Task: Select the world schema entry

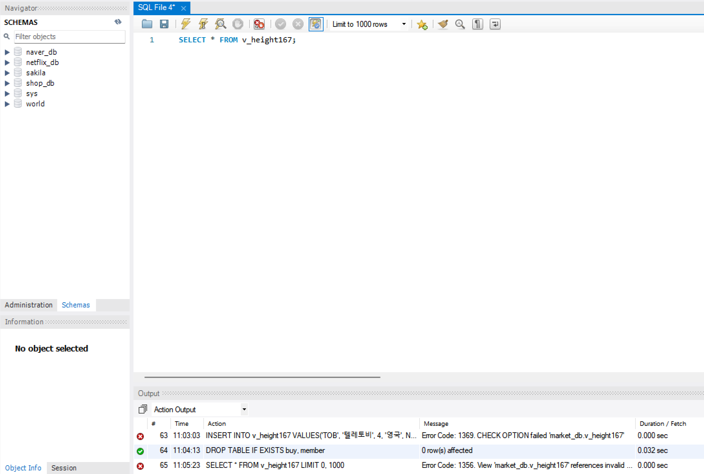Action: tap(35, 104)
